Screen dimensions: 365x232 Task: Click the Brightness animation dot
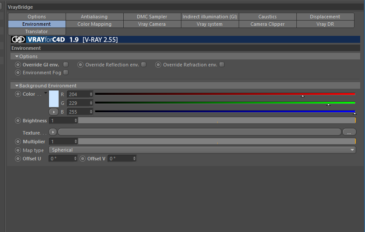[x=18, y=121]
